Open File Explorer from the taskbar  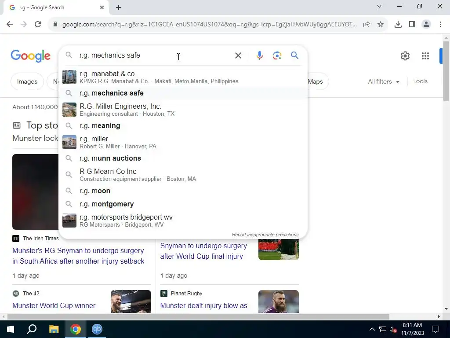point(54,329)
